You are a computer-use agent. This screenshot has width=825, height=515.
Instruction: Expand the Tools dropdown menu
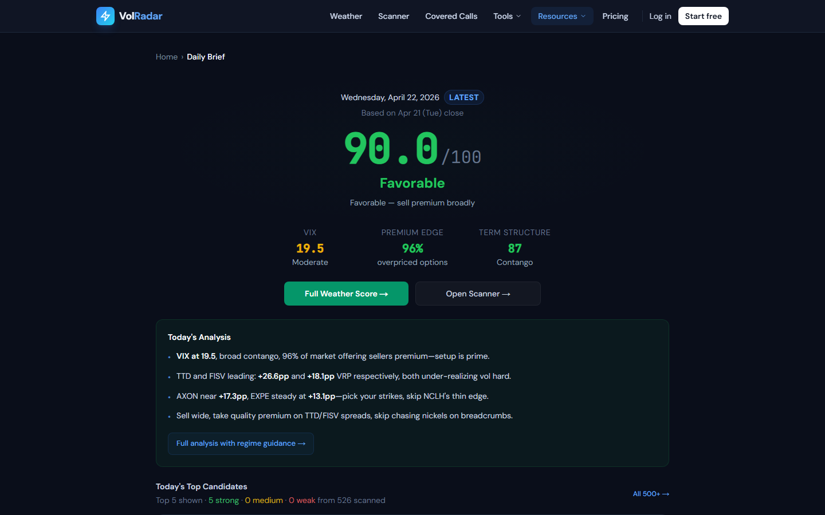point(506,16)
